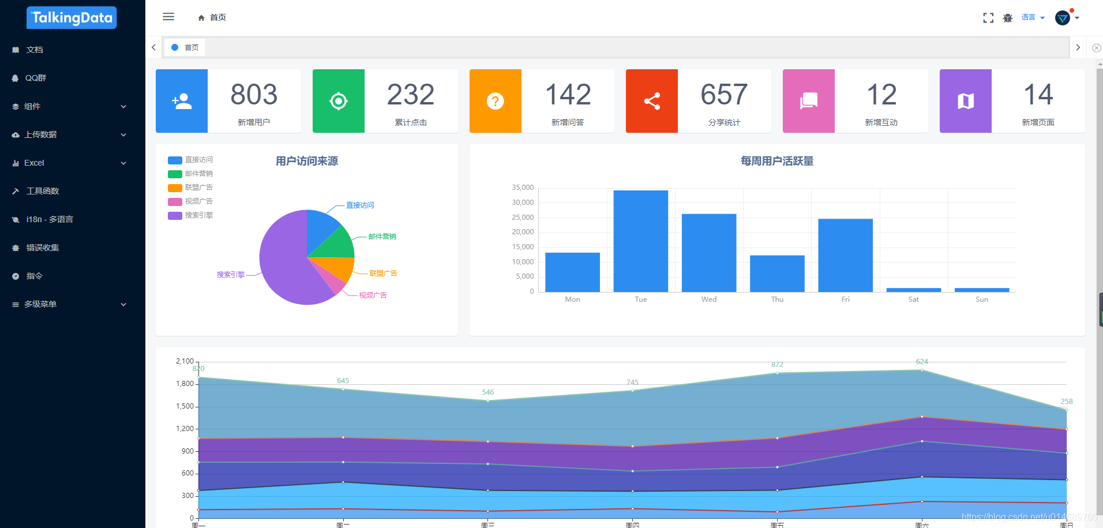This screenshot has height=528, width=1103.
Task: Open 错误收集 menu item
Action: (x=73, y=248)
